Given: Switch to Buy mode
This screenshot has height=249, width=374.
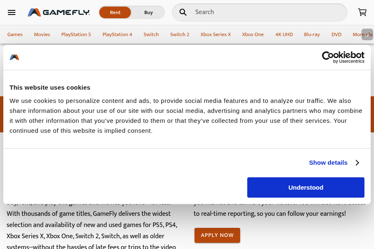Looking at the screenshot, I should [148, 12].
